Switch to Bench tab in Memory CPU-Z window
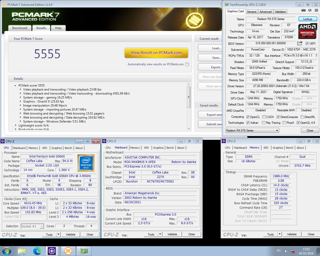The image size is (320, 256). point(289,148)
